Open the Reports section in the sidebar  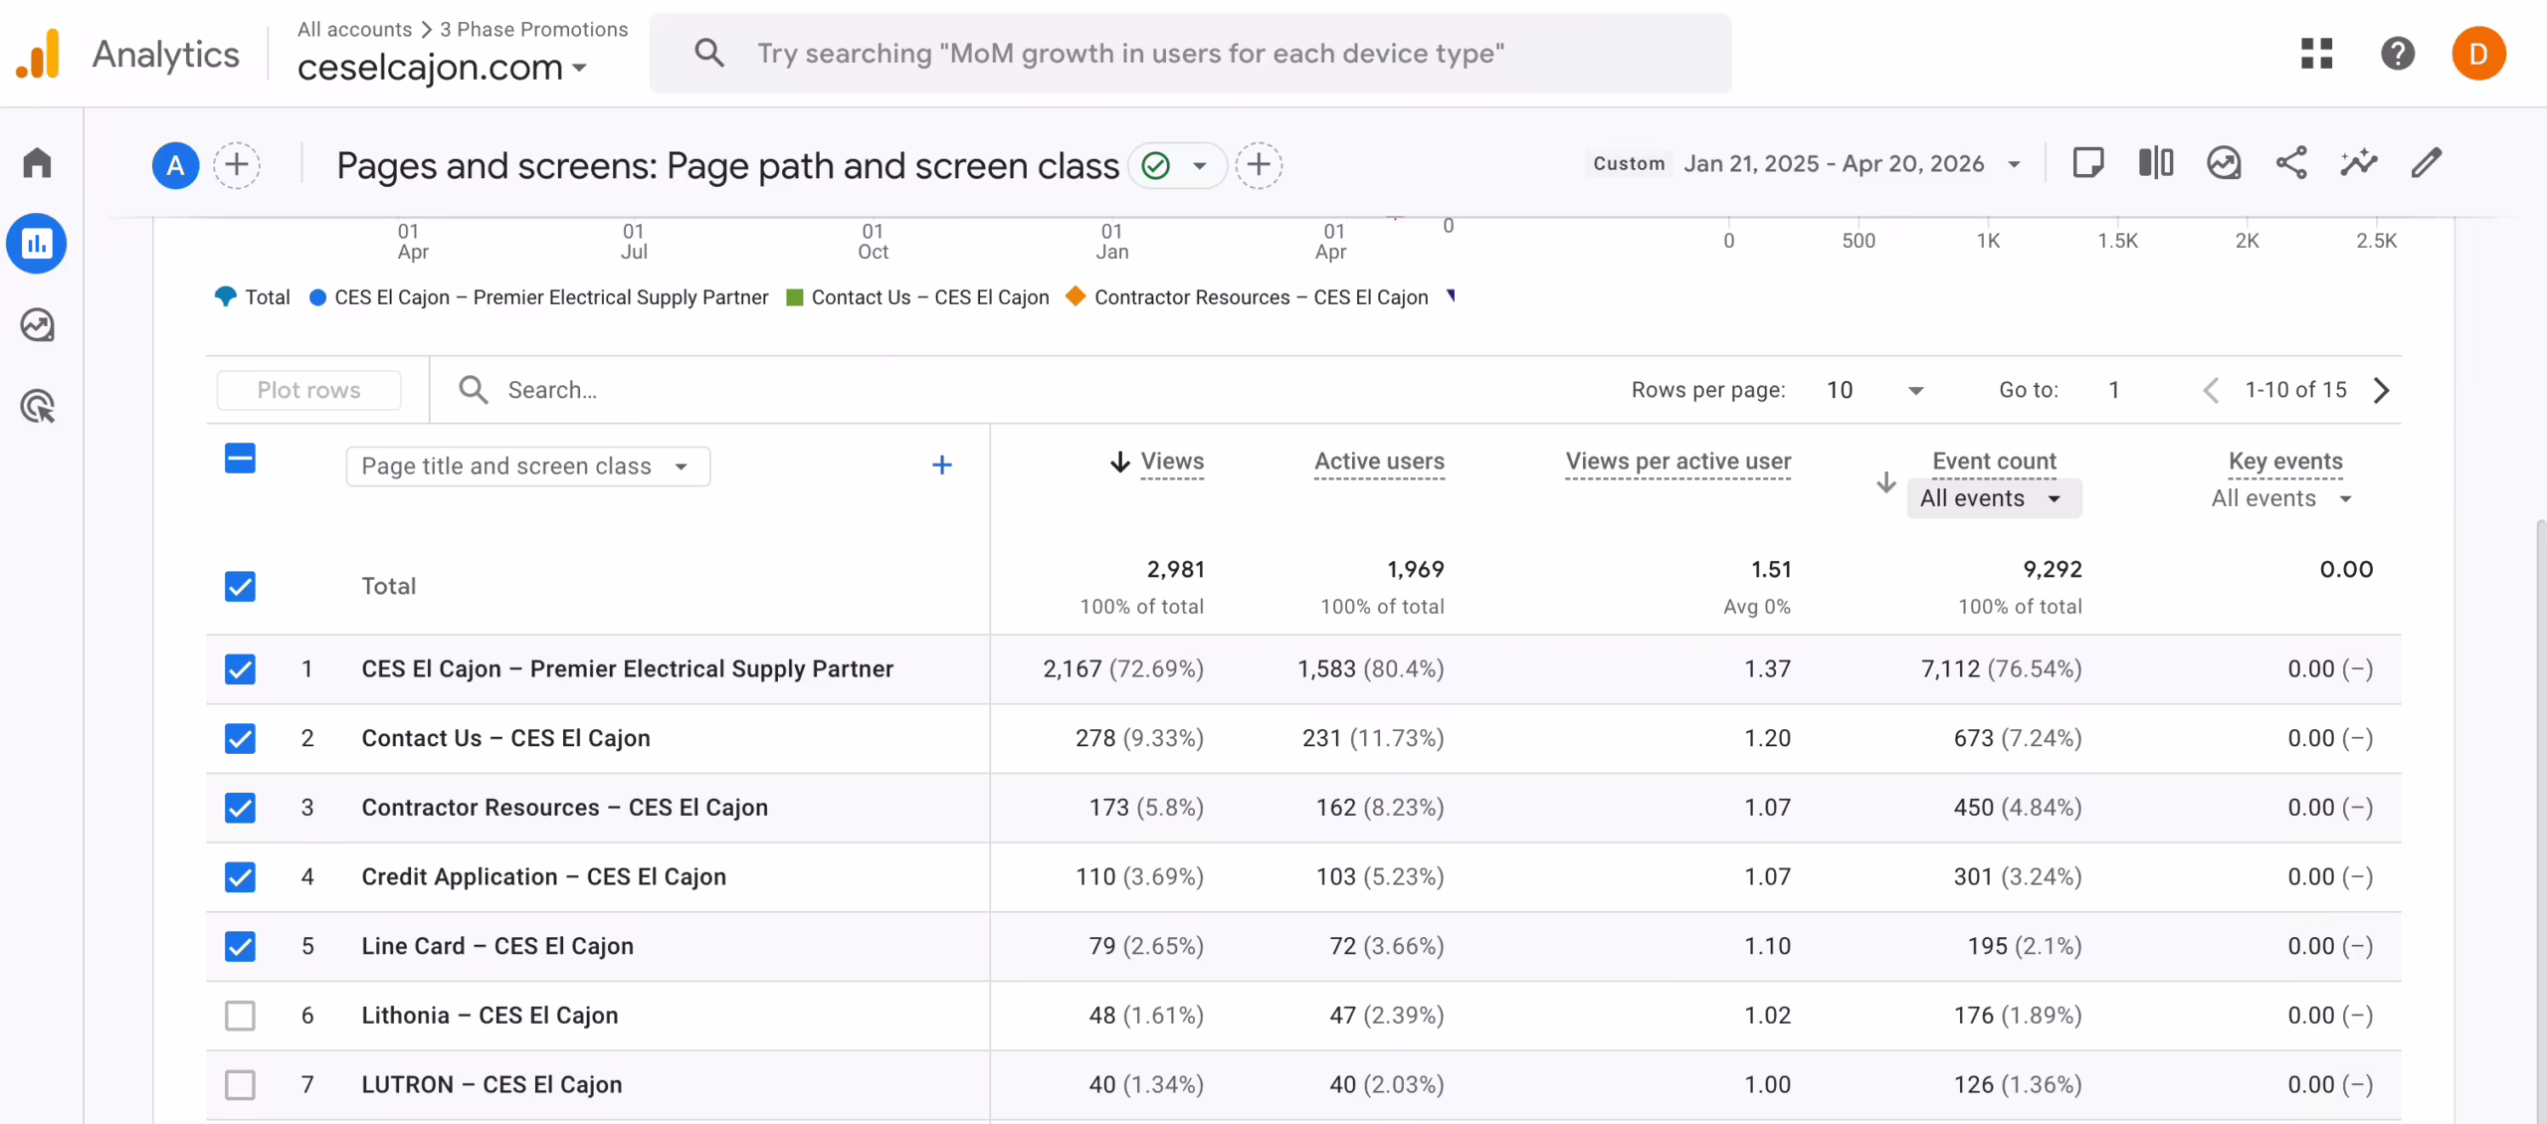[37, 243]
